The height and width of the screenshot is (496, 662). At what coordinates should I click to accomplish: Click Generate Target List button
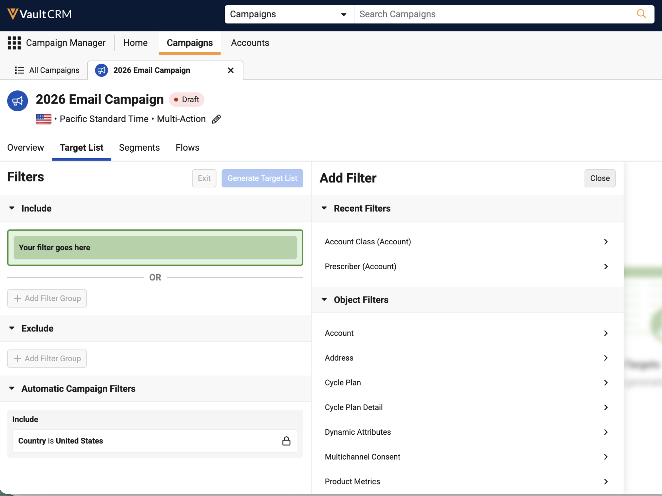[262, 178]
